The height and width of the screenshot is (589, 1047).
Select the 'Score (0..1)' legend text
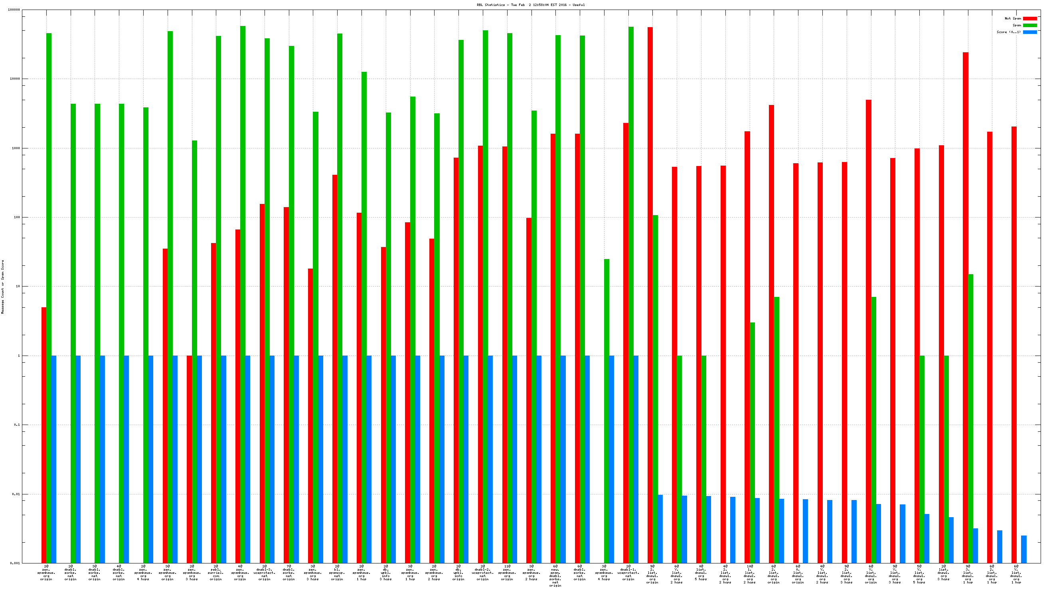[1008, 32]
